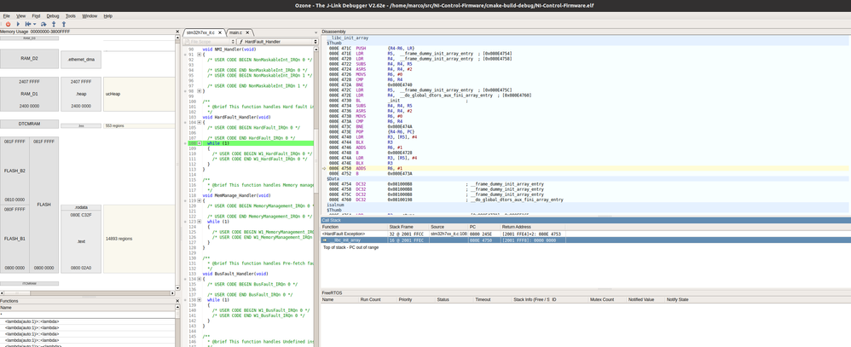This screenshot has height=347, width=851.
Task: Select the HardFault Exception call stack row
Action: coord(443,234)
